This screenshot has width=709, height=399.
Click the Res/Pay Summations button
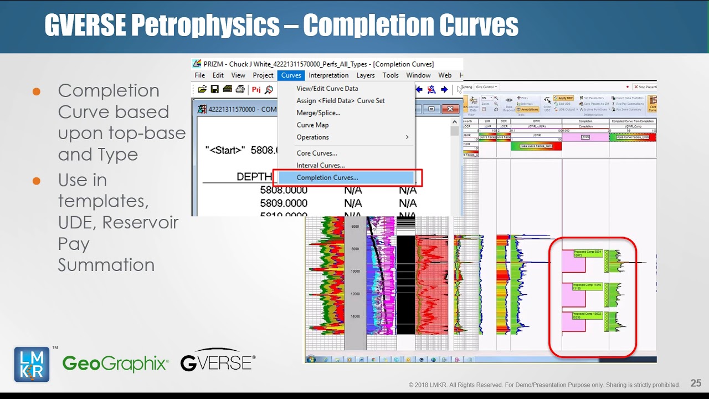(628, 104)
